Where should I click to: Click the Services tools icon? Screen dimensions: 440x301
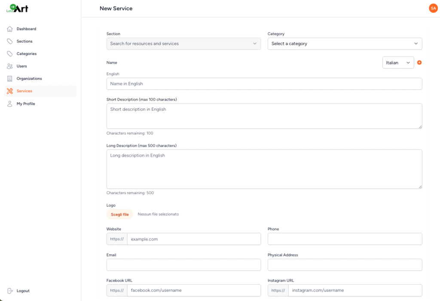click(10, 91)
